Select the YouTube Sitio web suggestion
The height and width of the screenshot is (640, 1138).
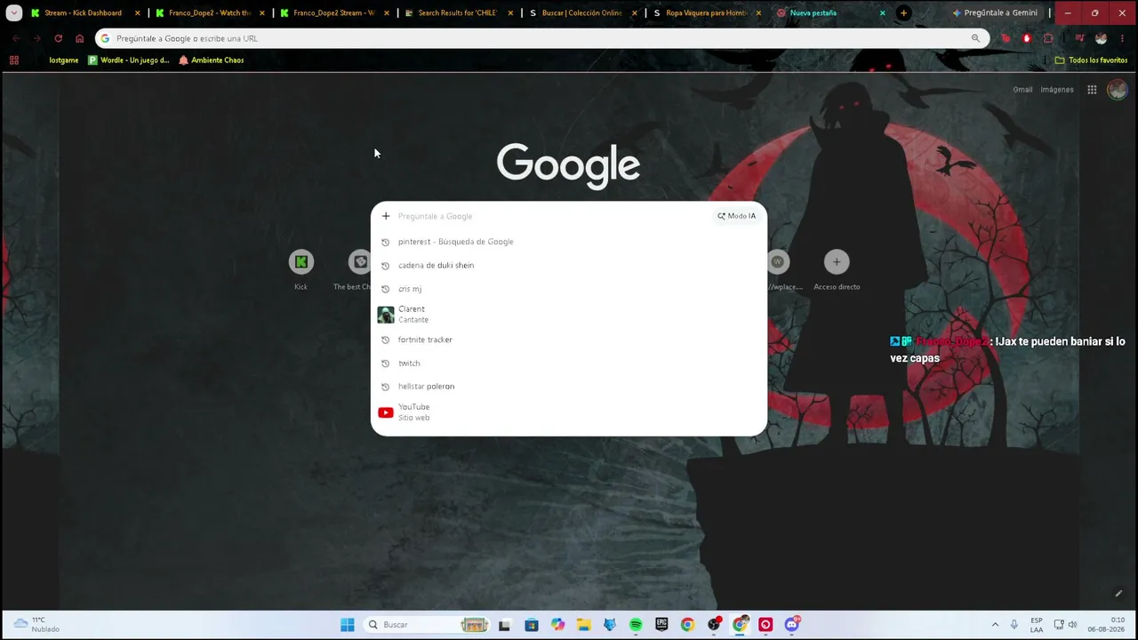click(569, 412)
